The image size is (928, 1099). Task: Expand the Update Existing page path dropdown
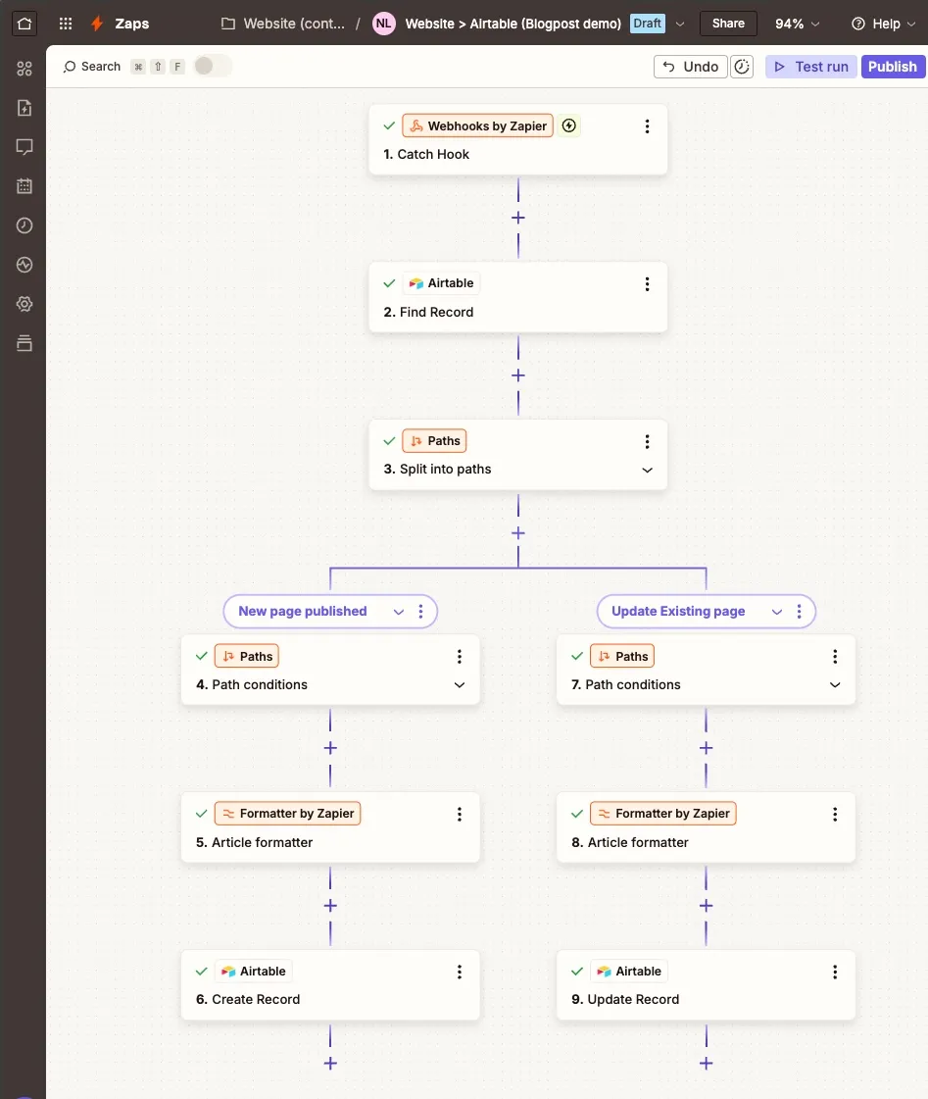tap(776, 611)
